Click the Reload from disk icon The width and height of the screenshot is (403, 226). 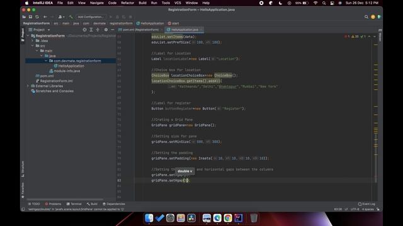(37, 17)
